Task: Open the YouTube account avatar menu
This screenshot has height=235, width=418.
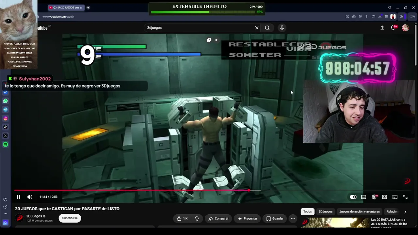Action: pos(405,28)
